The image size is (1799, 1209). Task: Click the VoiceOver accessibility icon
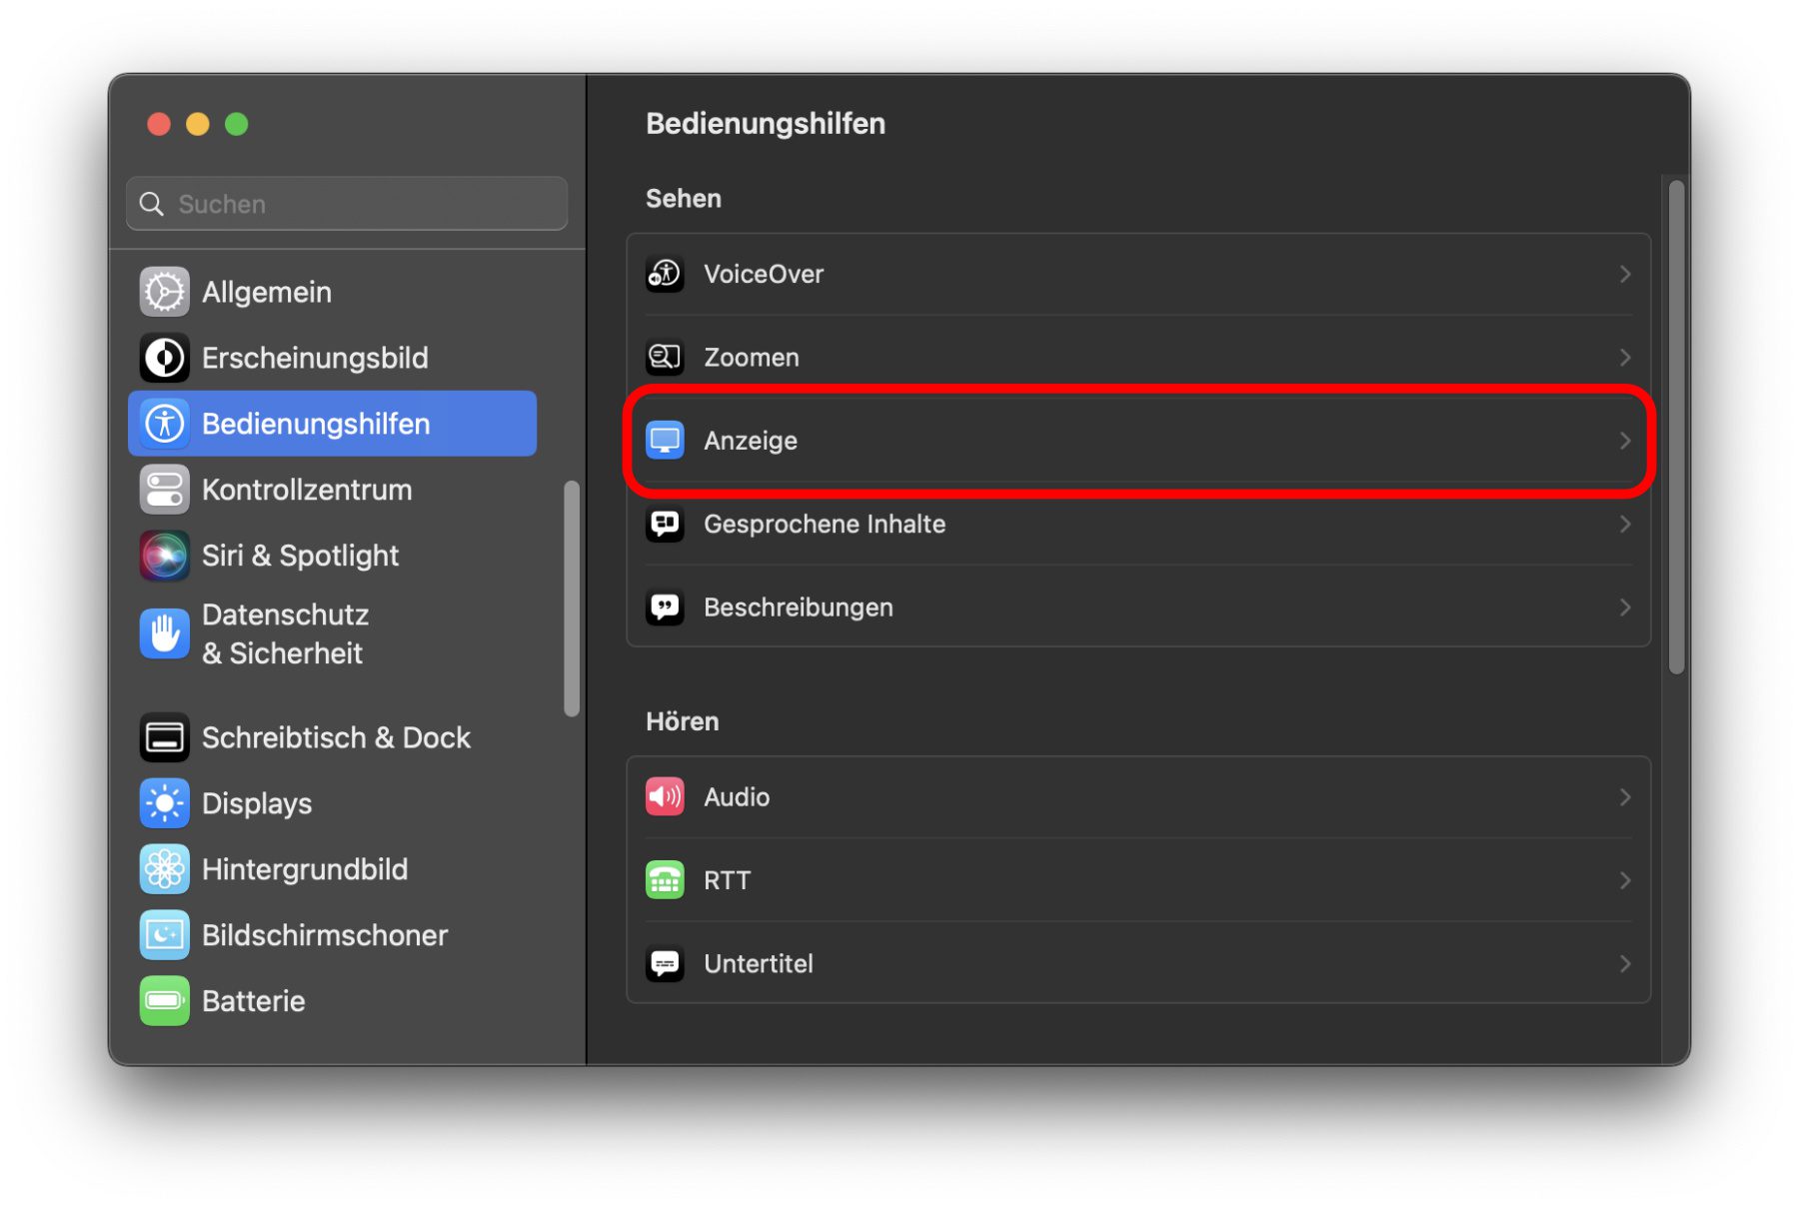pyautogui.click(x=665, y=274)
